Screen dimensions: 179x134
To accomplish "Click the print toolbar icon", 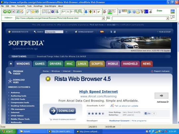I will pos(48,12).
